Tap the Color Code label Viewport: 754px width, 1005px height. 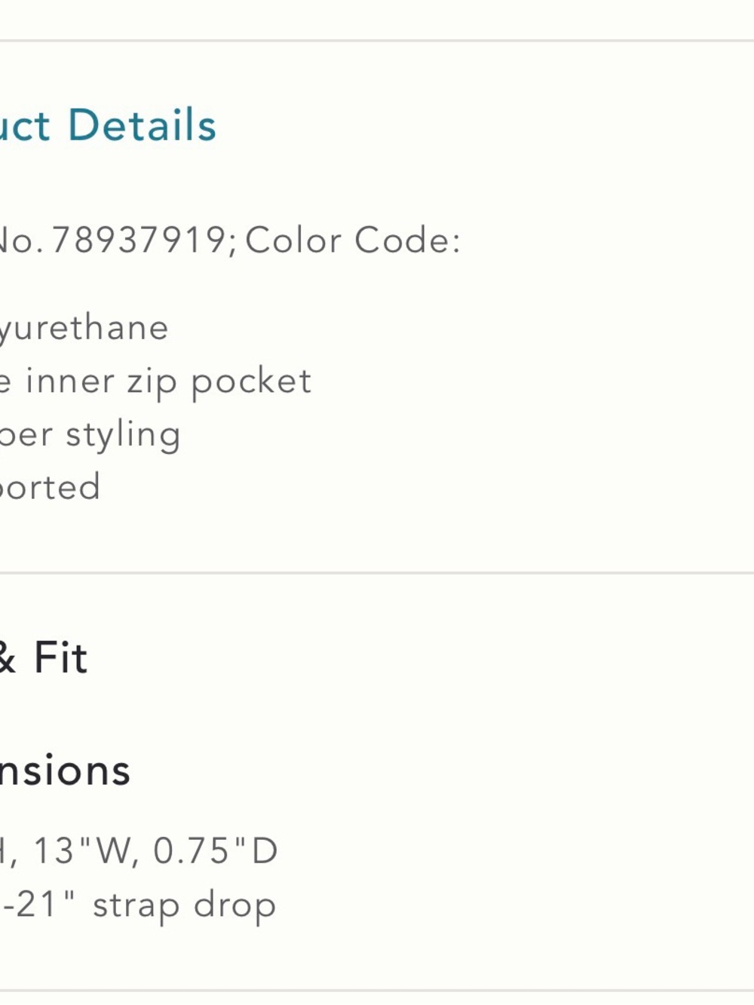pyautogui.click(x=353, y=241)
